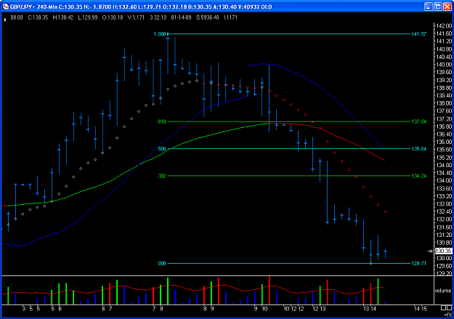Screen dimensions: 454x319
Task: Click the I:1171 value in the data row
Action: pyautogui.click(x=231, y=17)
